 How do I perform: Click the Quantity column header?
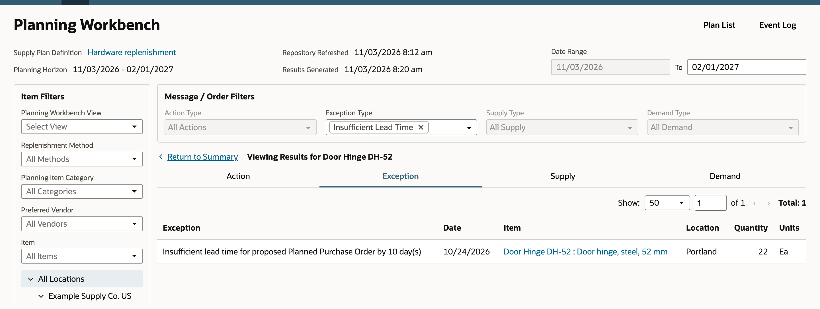click(751, 228)
